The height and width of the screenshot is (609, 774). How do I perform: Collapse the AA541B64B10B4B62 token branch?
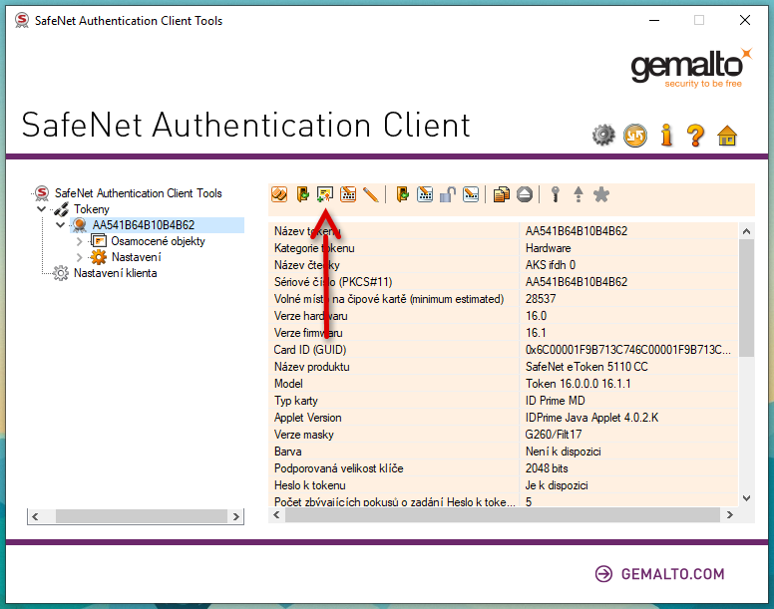(60, 225)
